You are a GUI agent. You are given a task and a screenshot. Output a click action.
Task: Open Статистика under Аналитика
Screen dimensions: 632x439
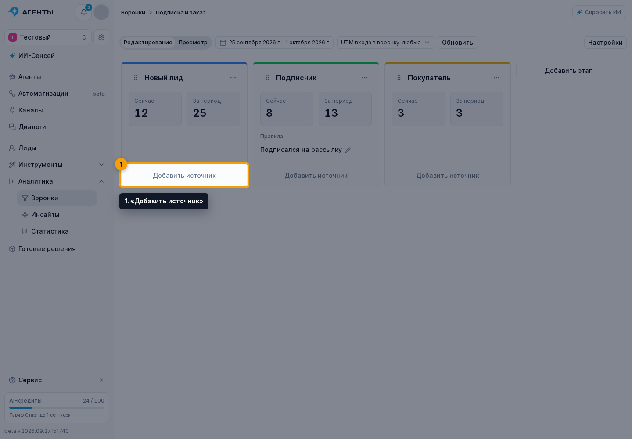click(x=57, y=231)
